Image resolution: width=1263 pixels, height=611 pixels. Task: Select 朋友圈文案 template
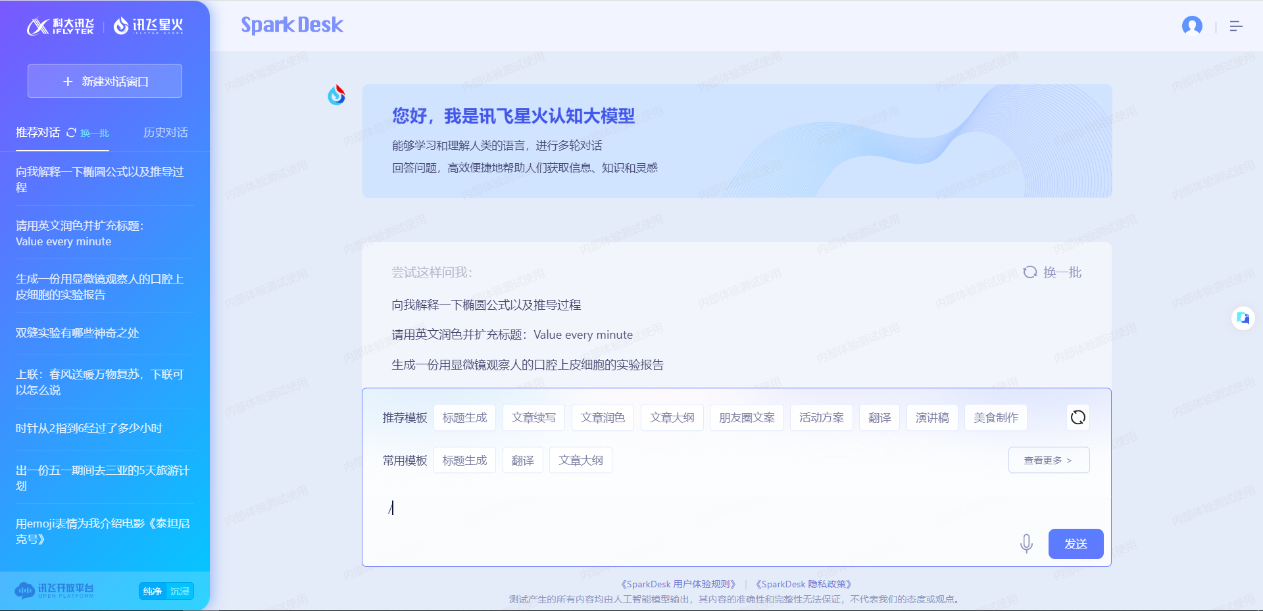click(x=747, y=418)
